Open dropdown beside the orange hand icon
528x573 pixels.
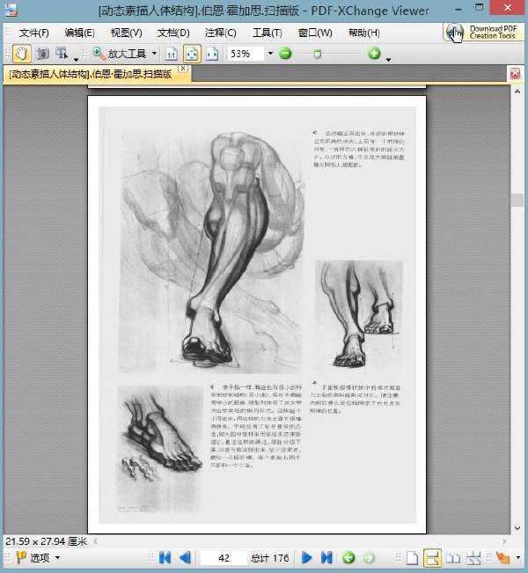click(x=518, y=558)
